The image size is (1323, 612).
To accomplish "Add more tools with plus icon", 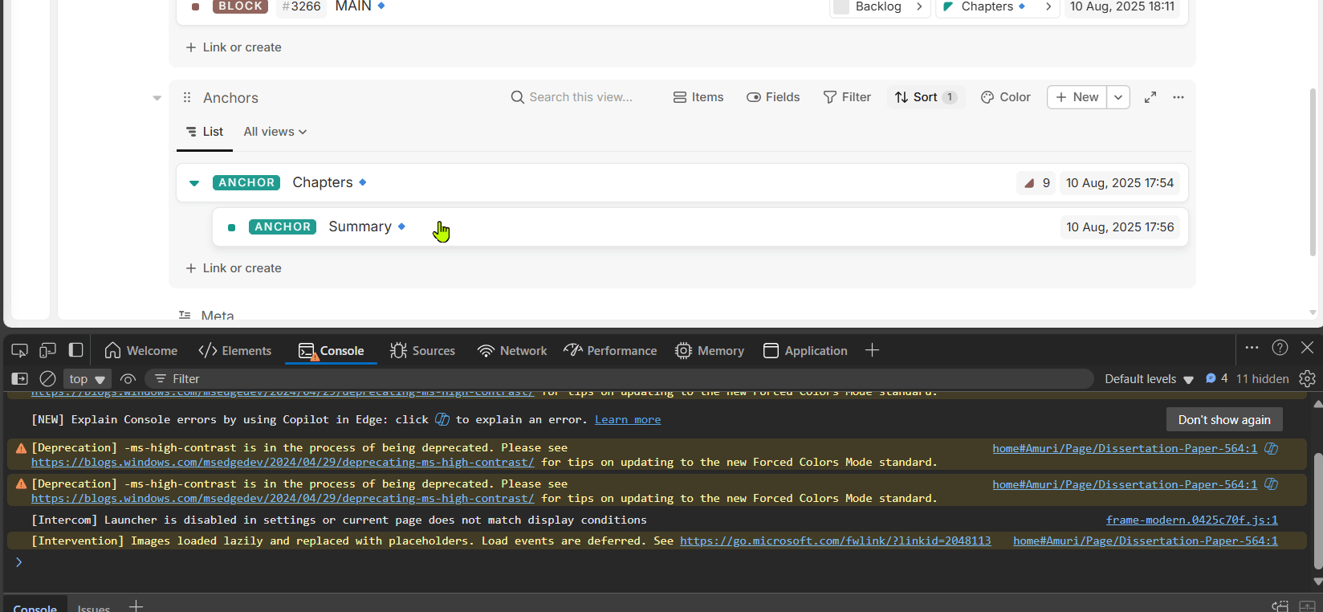I will tap(873, 350).
